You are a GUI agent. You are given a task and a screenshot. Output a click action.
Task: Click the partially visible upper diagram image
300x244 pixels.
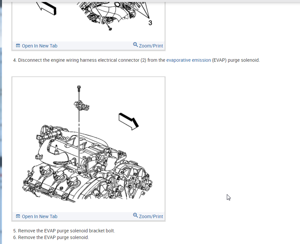tap(88, 22)
